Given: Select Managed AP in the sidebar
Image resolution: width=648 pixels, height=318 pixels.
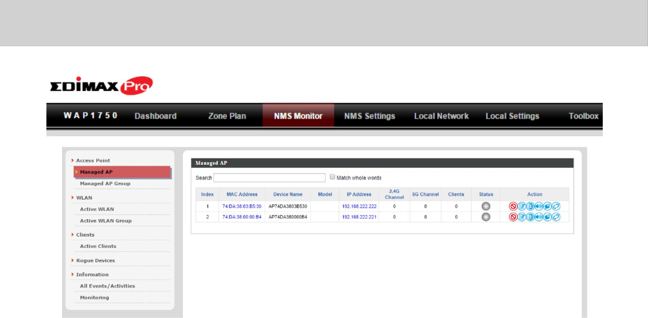Looking at the screenshot, I should [123, 172].
